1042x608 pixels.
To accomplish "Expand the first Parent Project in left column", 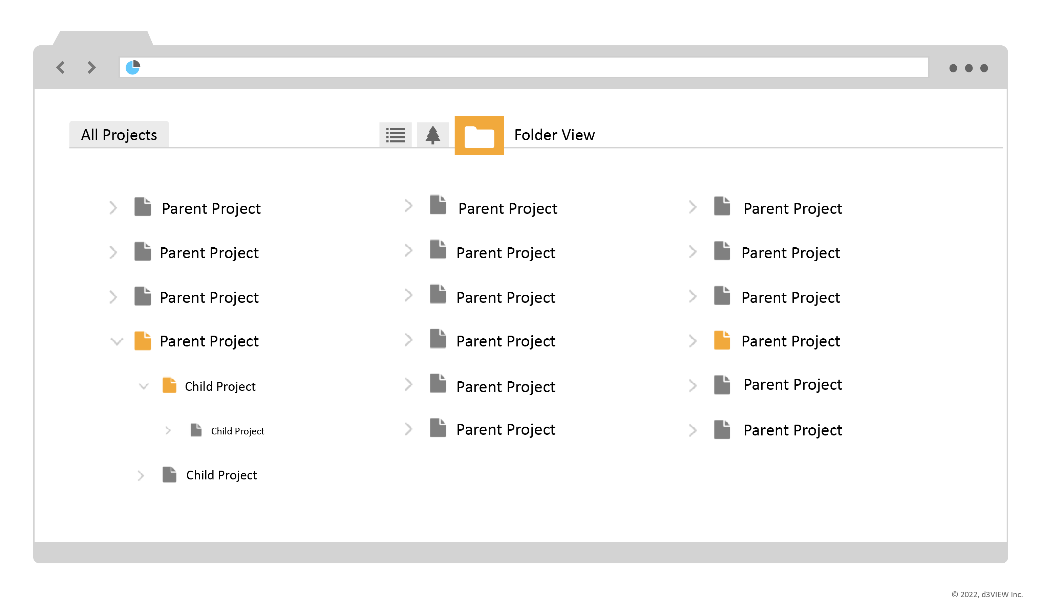I will pyautogui.click(x=113, y=207).
